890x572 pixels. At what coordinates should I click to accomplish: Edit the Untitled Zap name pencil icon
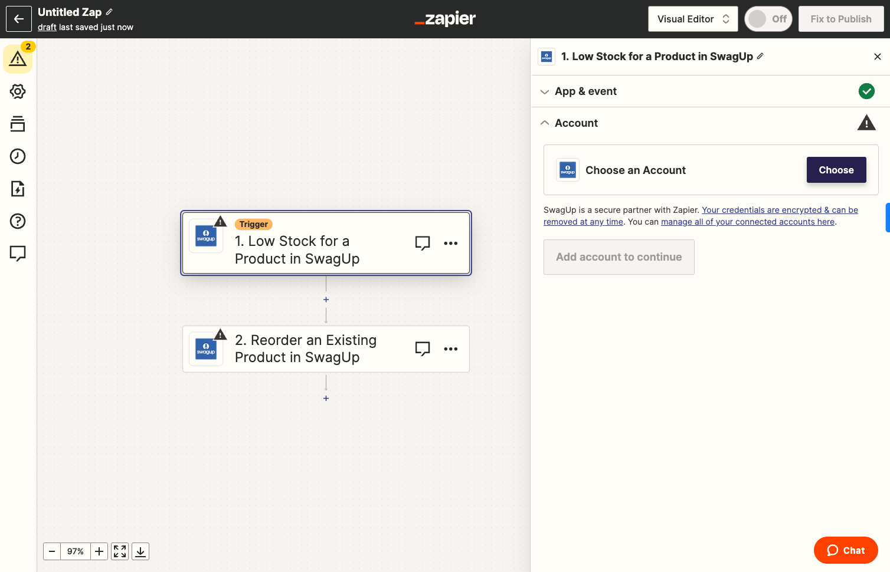109,12
